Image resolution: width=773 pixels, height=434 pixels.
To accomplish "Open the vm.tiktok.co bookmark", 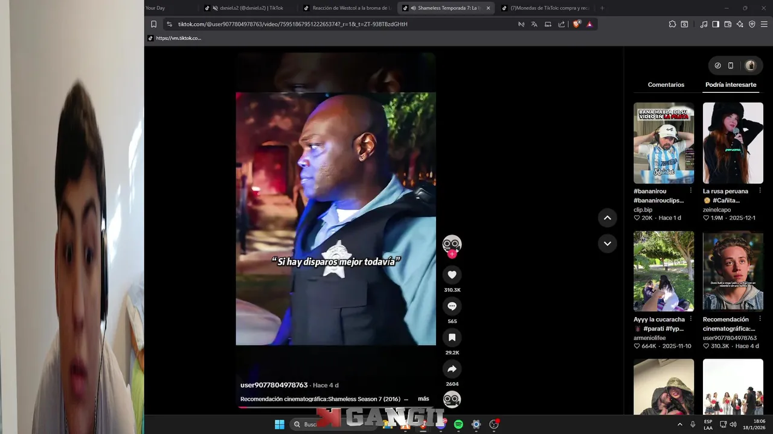I will (x=175, y=38).
